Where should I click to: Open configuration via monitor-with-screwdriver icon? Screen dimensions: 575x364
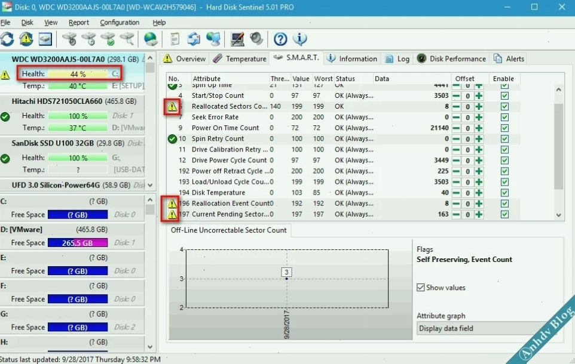click(x=237, y=39)
